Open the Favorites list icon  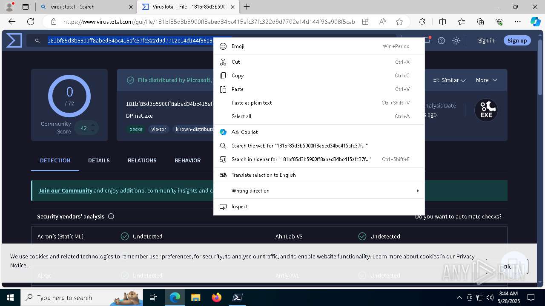(x=462, y=22)
